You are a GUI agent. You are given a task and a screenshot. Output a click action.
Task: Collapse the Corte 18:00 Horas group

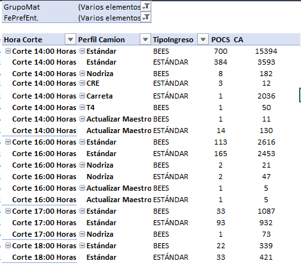click(x=8, y=246)
